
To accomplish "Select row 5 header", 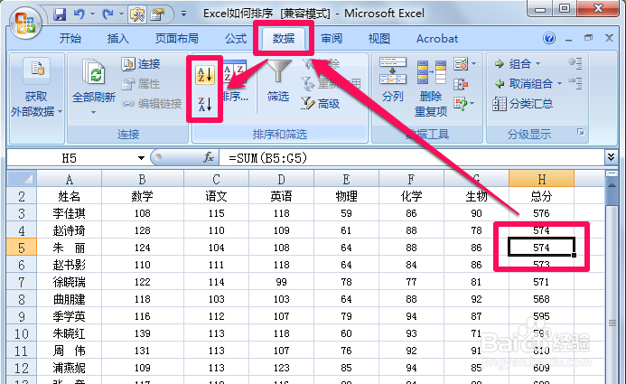I will coord(22,248).
